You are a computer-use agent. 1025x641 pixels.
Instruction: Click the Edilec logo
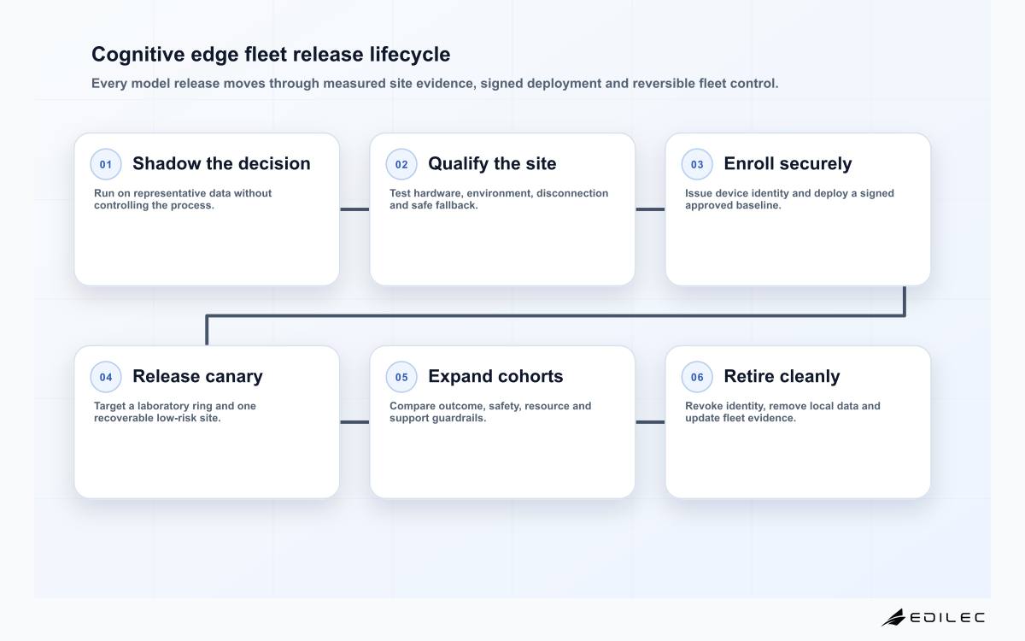pos(933,617)
